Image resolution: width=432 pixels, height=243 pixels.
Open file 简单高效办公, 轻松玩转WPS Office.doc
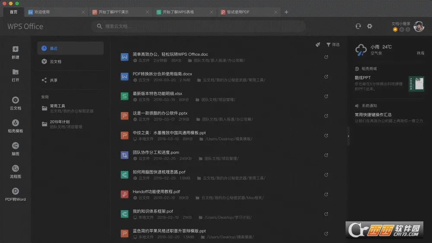point(170,54)
